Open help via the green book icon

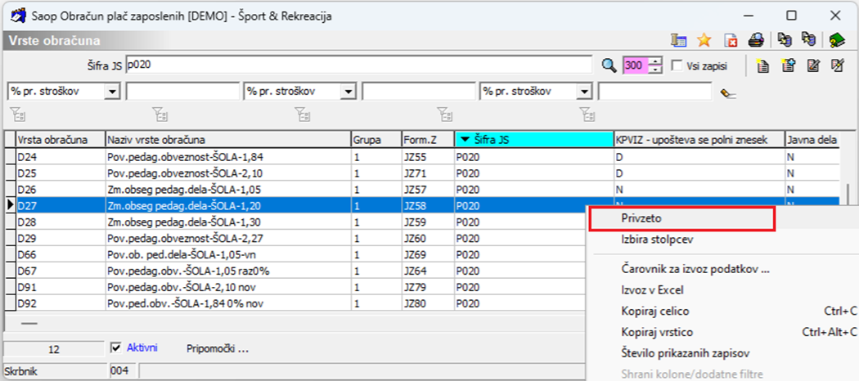click(x=837, y=40)
